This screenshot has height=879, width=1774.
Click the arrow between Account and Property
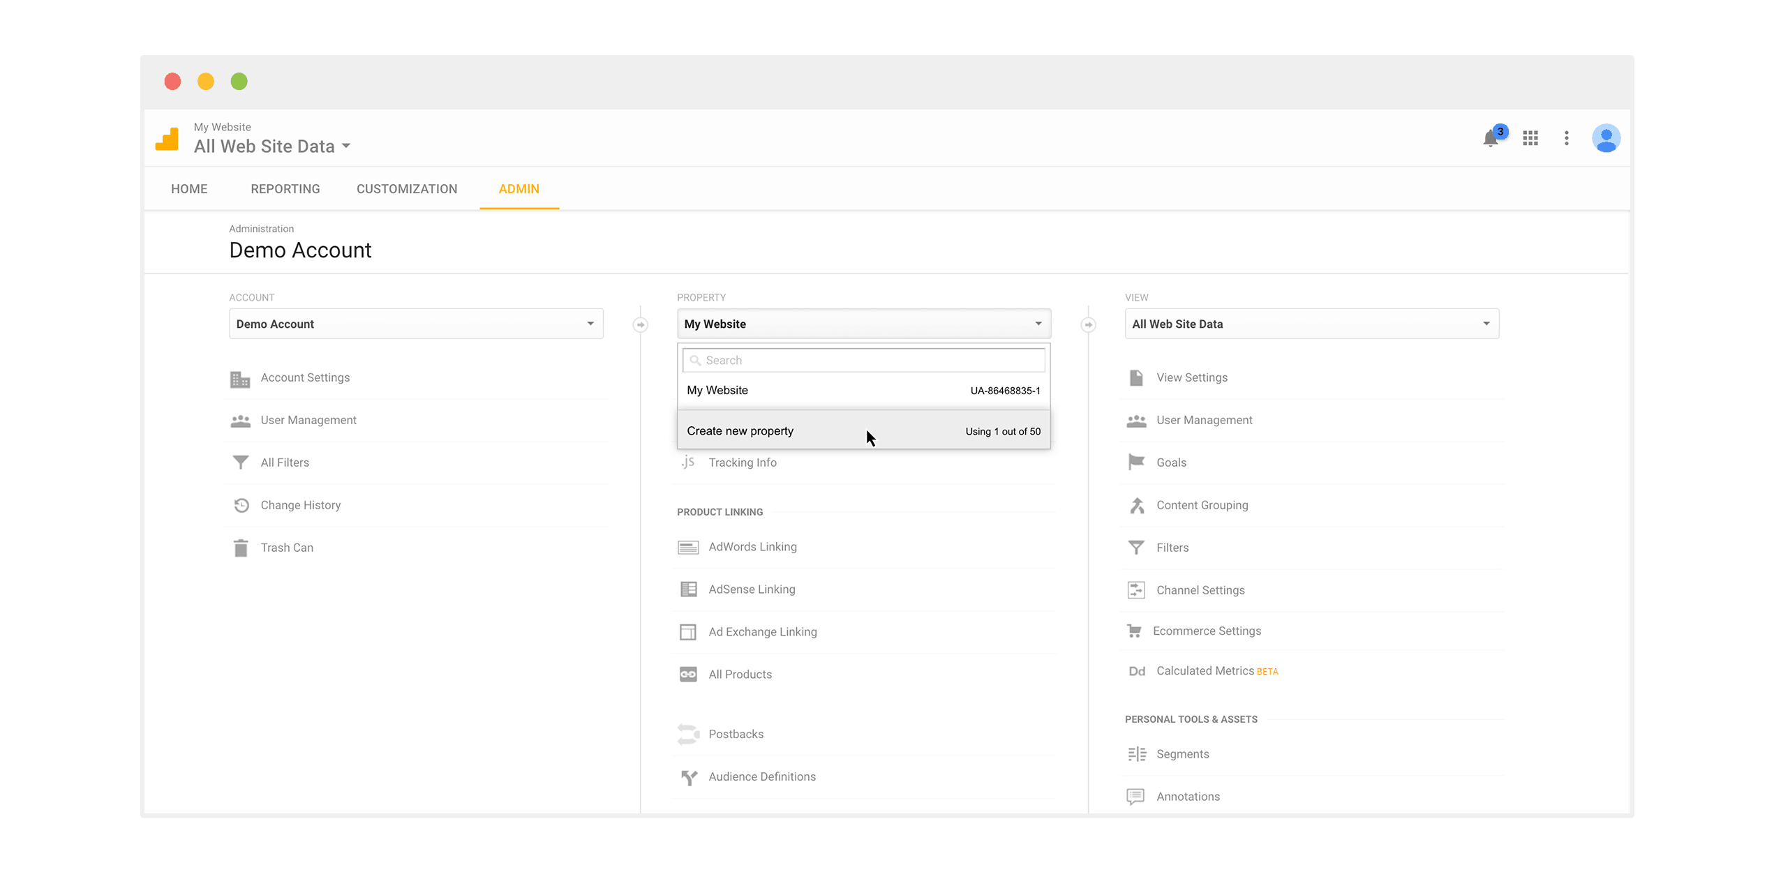click(640, 325)
